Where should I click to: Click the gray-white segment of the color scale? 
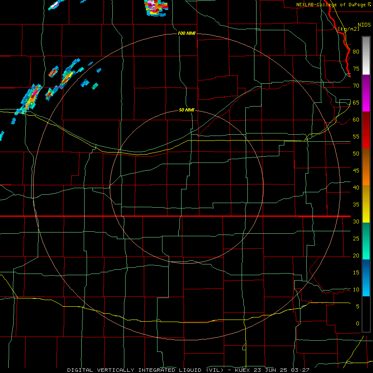click(366, 56)
